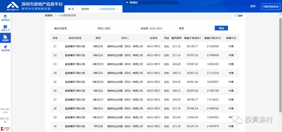The width and height of the screenshot is (282, 132).
Task: Click the 序号 column header
Action: tap(55, 38)
